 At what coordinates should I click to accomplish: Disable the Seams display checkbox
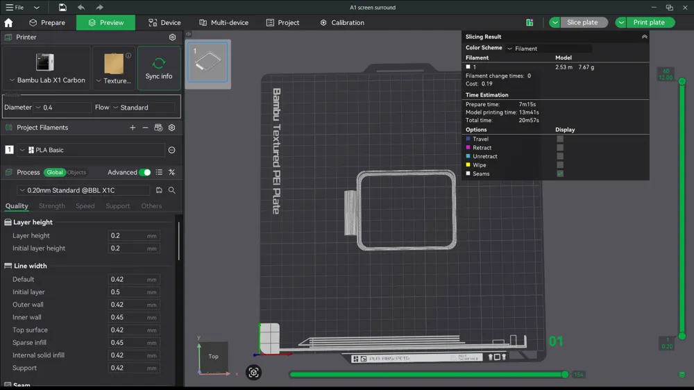point(560,173)
